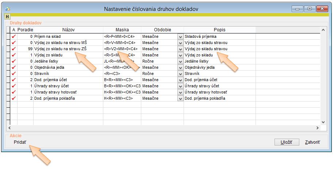The height and width of the screenshot is (171, 334).
Task: Select the Poradie column header
Action: (x=25, y=30)
